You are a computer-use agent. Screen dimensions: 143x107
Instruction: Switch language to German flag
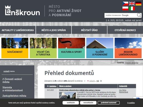click(139, 4)
